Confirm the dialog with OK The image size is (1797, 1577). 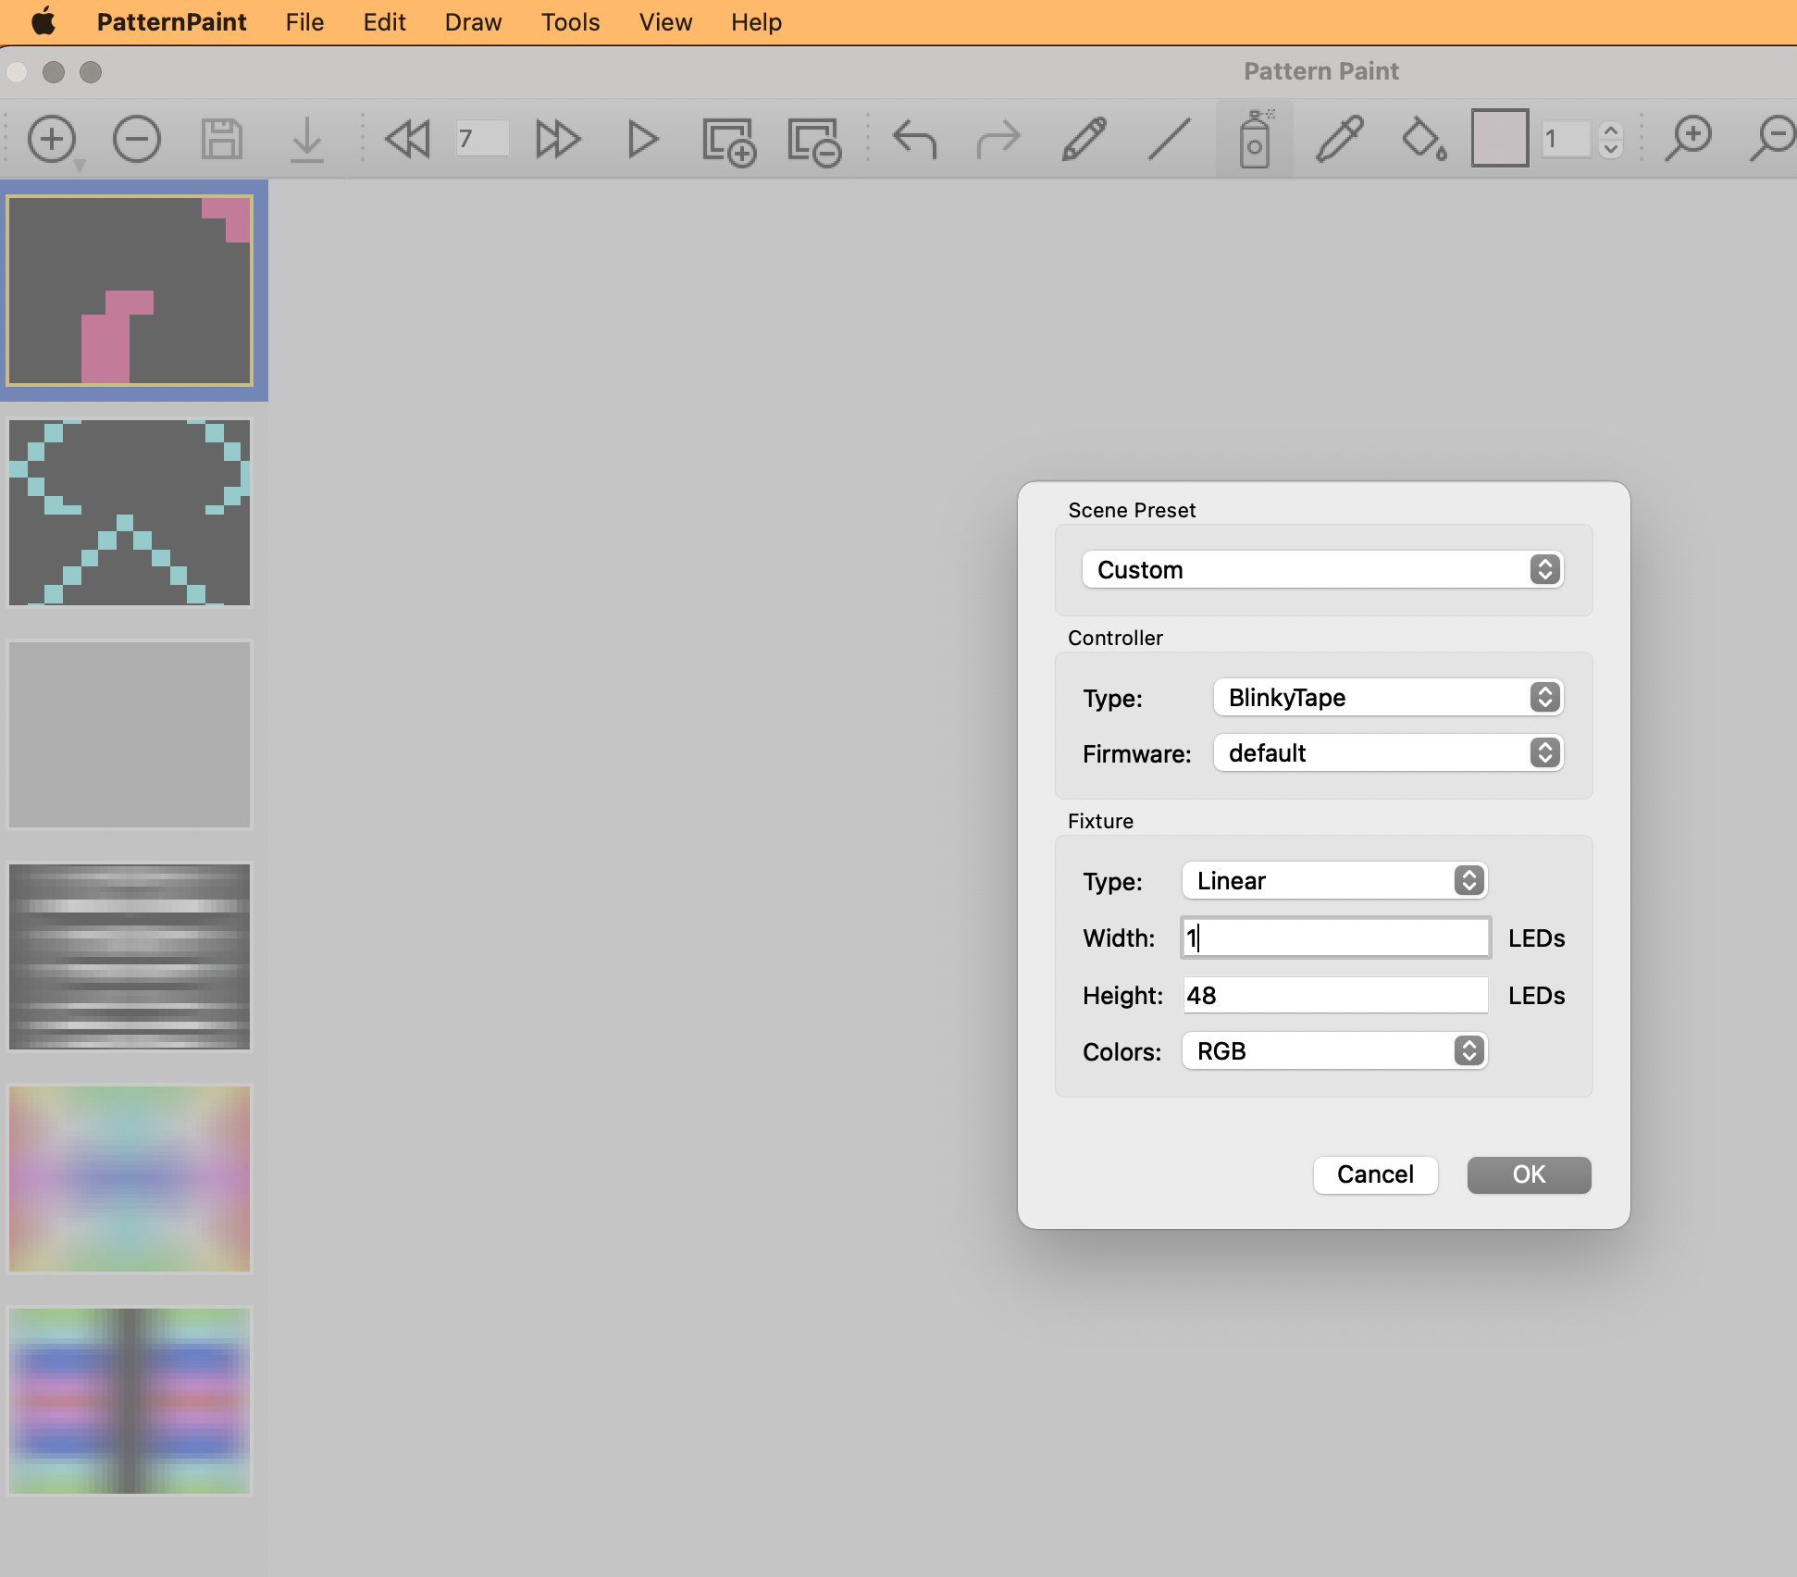pos(1529,1174)
